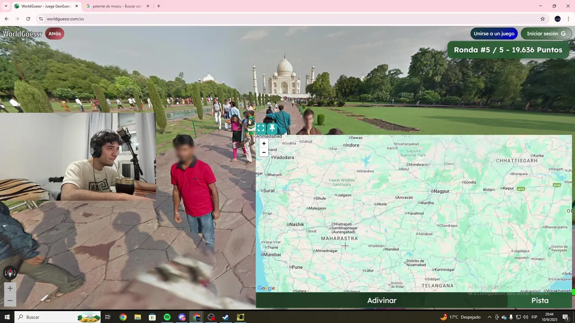Close the patente de moscu tab
Image resolution: width=575 pixels, height=323 pixels.
coord(148,6)
